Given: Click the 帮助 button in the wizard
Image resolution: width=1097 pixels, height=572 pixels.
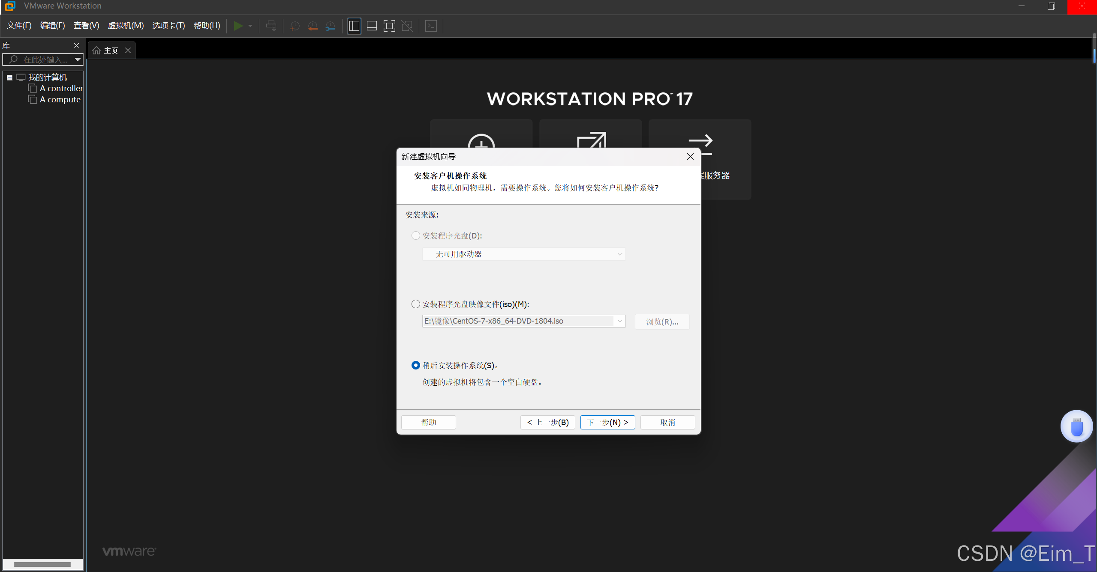Looking at the screenshot, I should (x=429, y=423).
